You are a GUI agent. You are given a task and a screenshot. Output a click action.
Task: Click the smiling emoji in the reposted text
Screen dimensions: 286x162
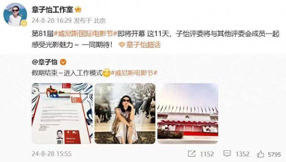pyautogui.click(x=107, y=73)
